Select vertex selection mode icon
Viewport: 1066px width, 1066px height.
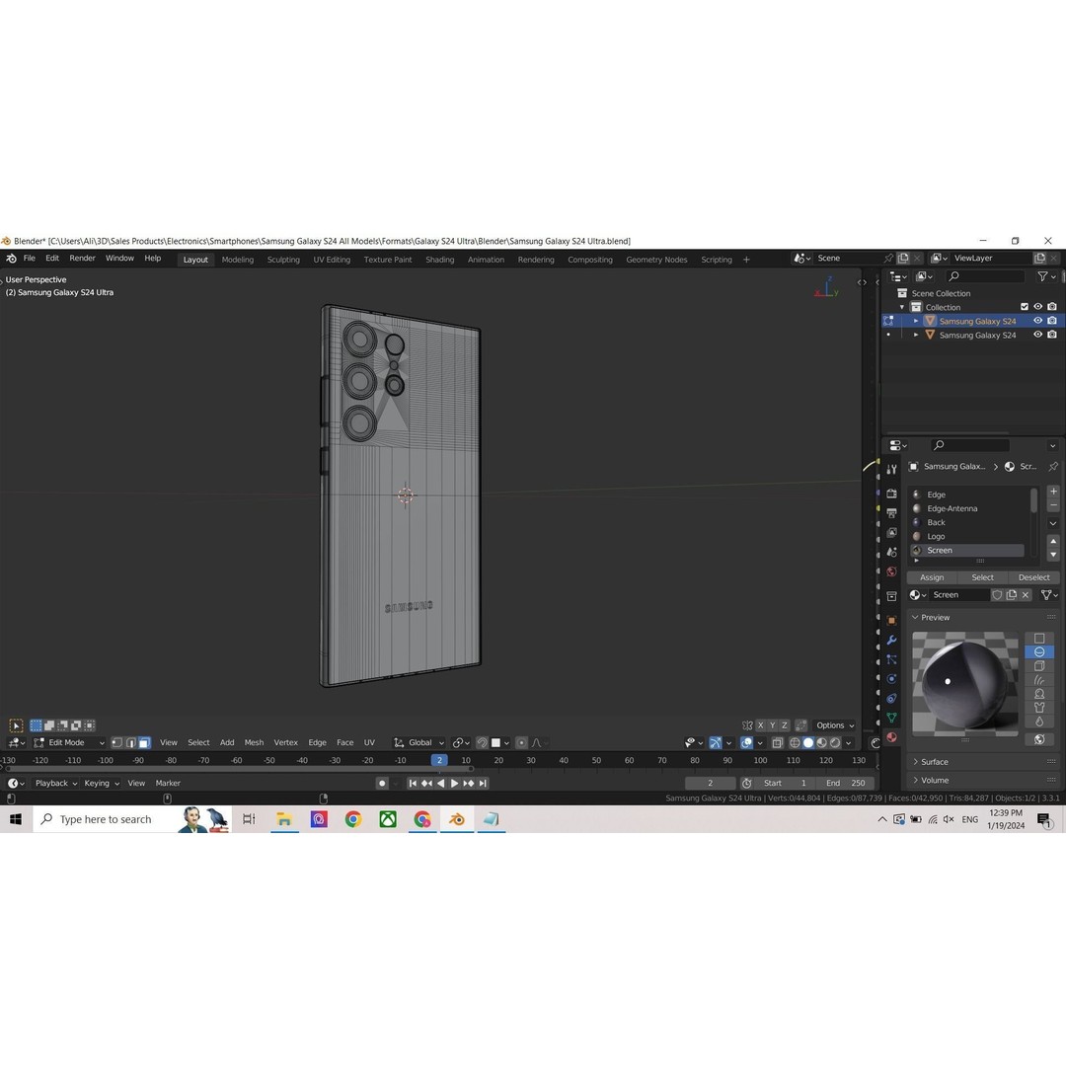[x=116, y=742]
